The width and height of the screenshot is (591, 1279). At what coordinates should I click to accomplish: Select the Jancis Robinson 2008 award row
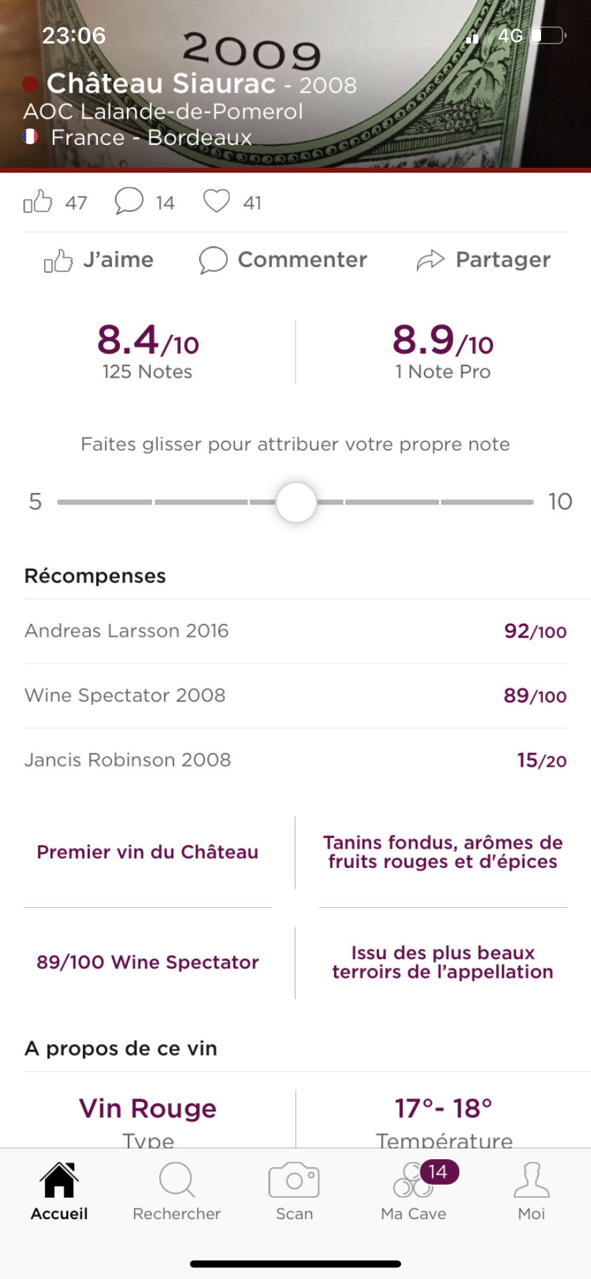(295, 760)
